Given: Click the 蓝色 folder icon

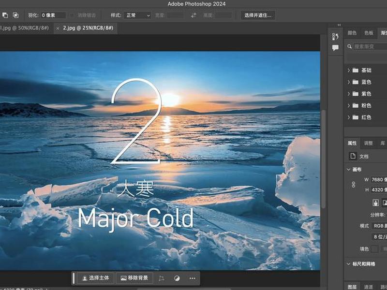Looking at the screenshot, I should coord(356,82).
